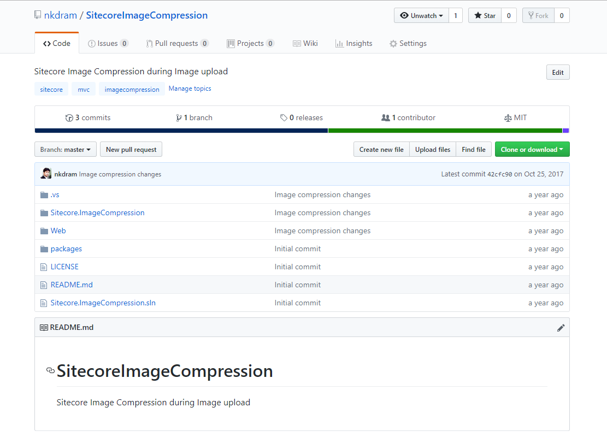Click Manage topics
Viewport: 607px width, 443px height.
point(190,88)
